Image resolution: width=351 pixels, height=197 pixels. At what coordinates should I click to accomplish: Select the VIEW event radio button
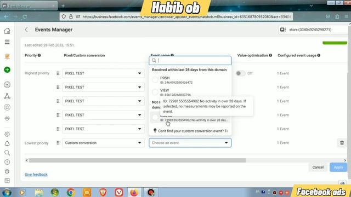tap(155, 92)
